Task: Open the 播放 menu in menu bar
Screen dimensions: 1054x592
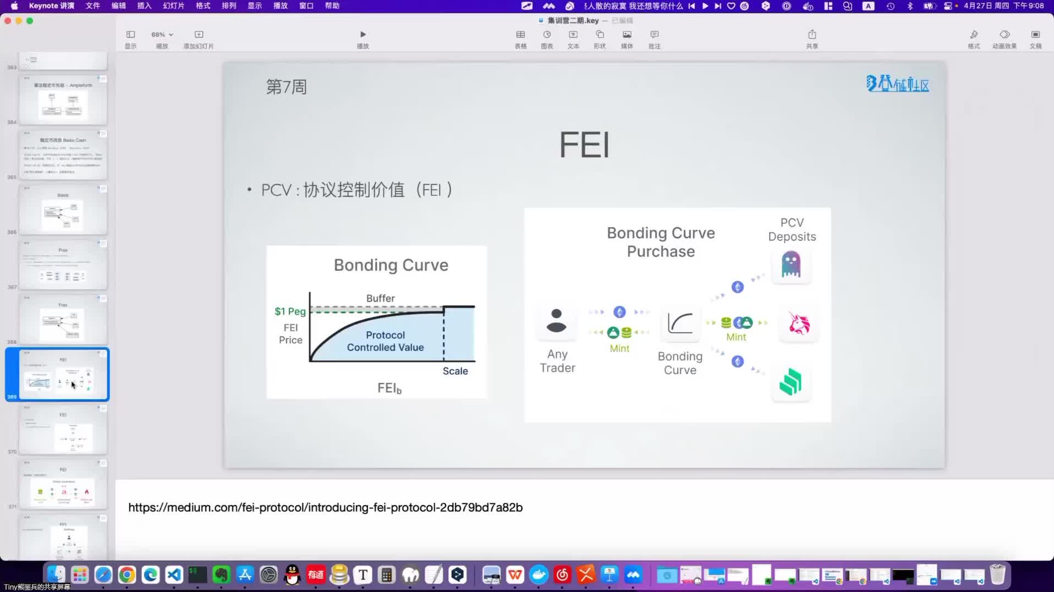Action: tap(281, 6)
